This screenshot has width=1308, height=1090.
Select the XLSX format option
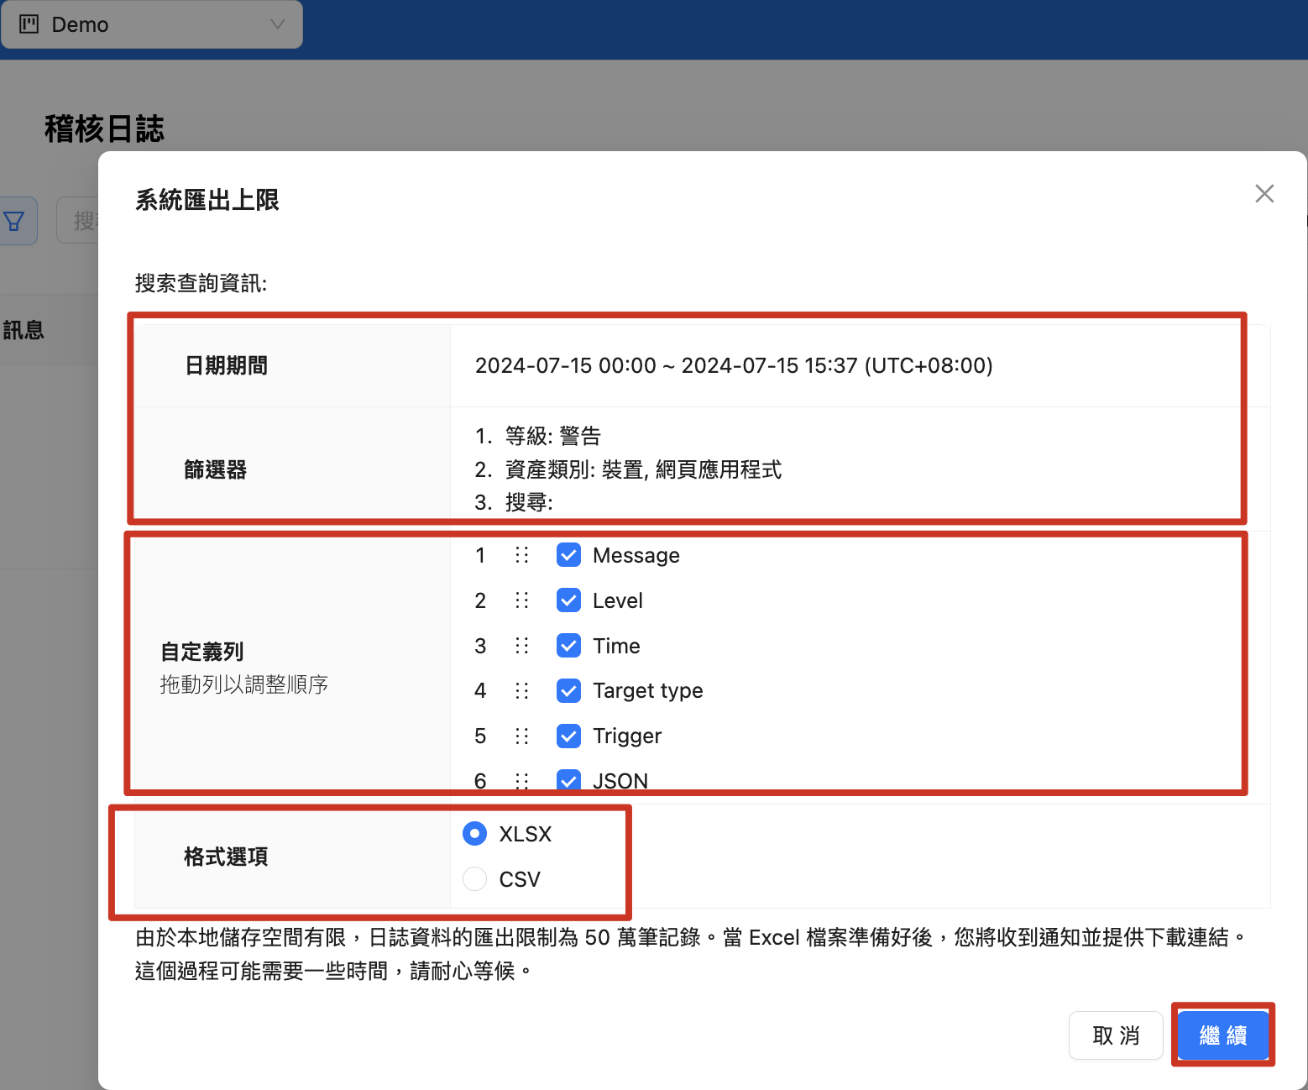475,834
